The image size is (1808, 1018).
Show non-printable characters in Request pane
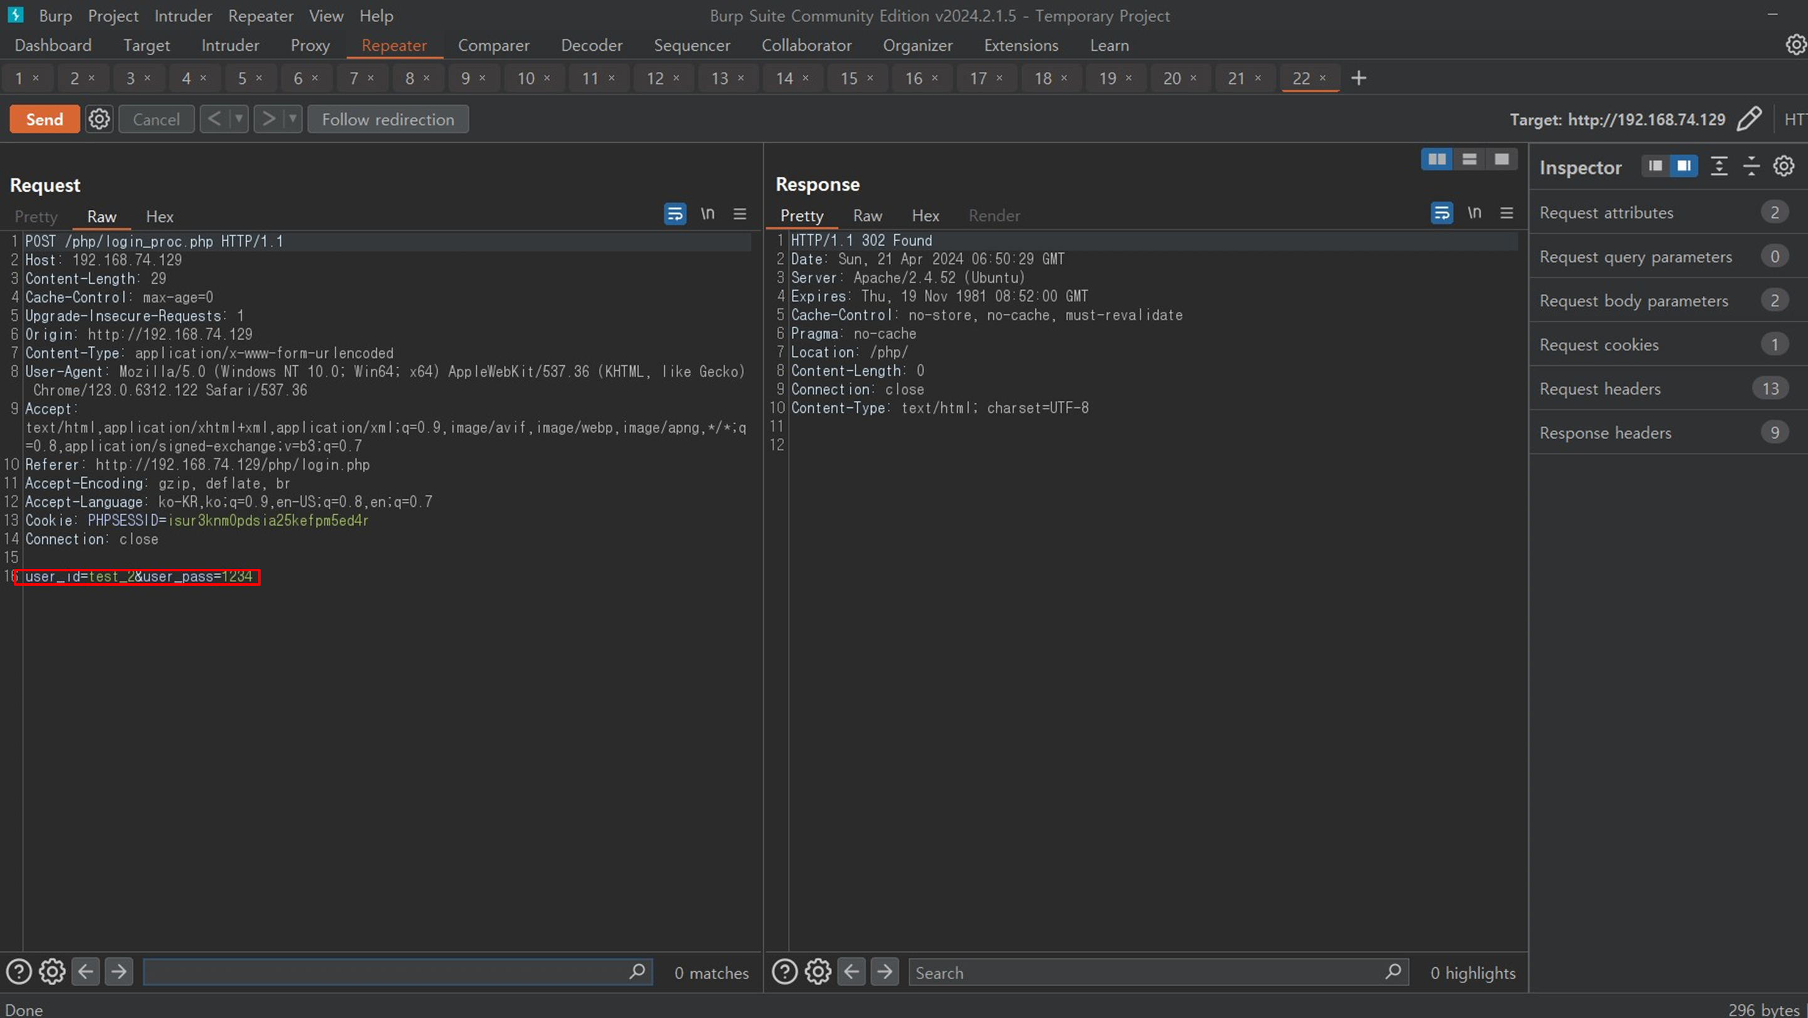(708, 213)
